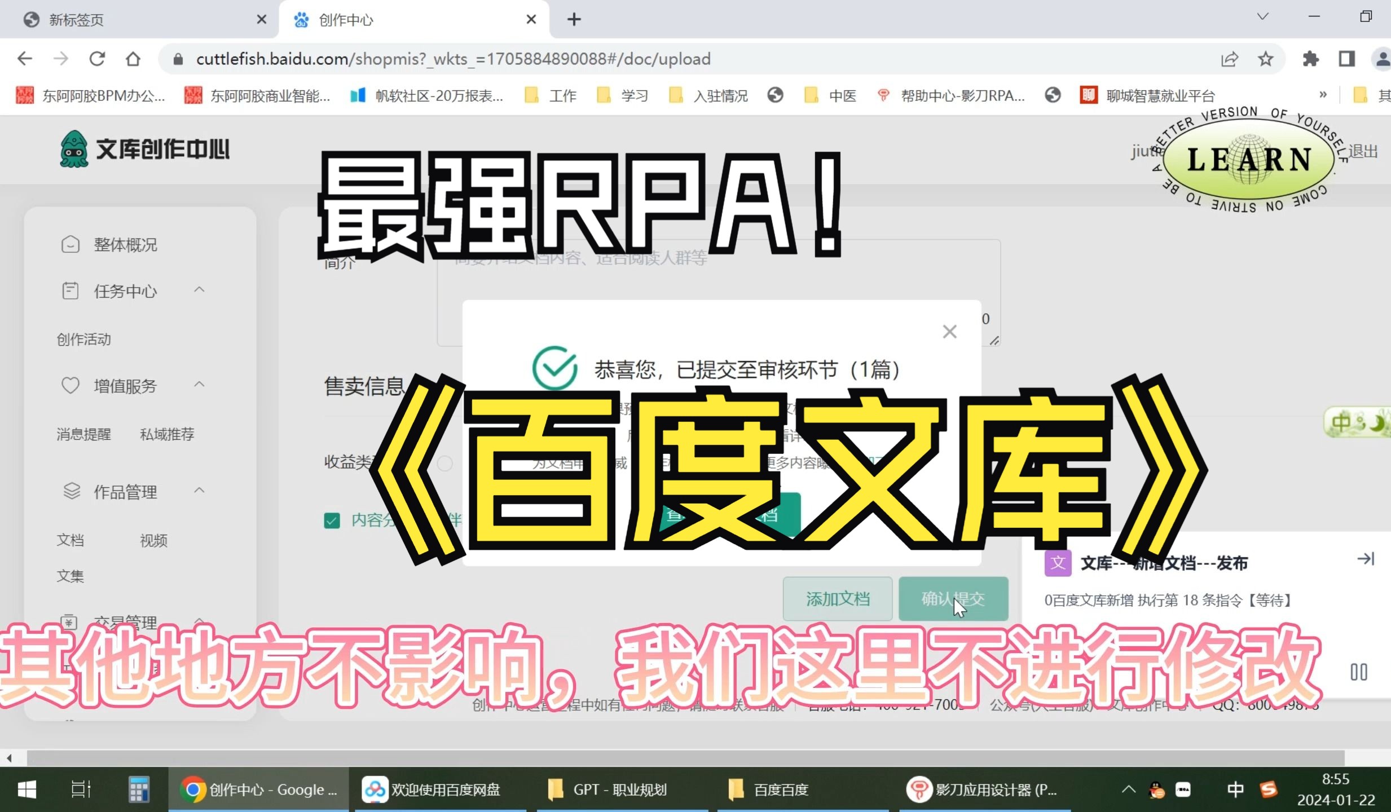The image size is (1391, 812).
Task: Open 欢迎使用百度网盘 on the taskbar
Action: [439, 789]
